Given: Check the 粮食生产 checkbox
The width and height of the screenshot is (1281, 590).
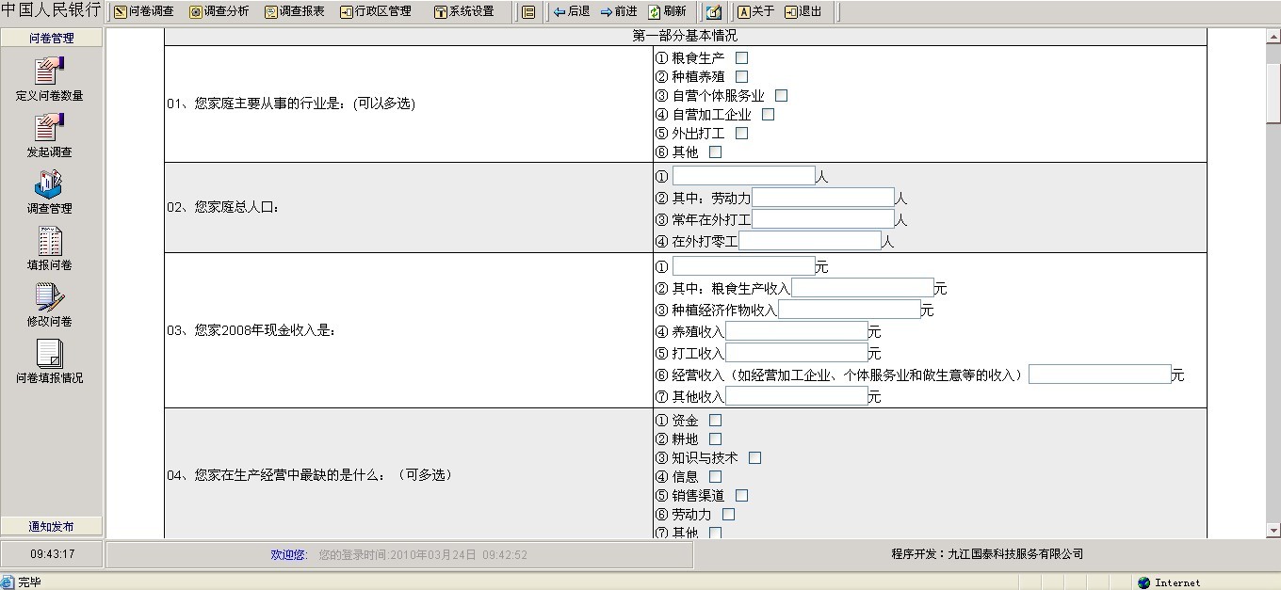Looking at the screenshot, I should [x=741, y=58].
